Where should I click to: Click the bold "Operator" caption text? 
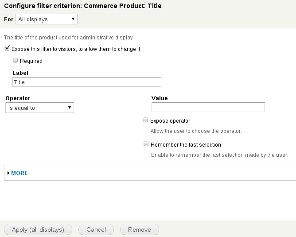(x=18, y=98)
